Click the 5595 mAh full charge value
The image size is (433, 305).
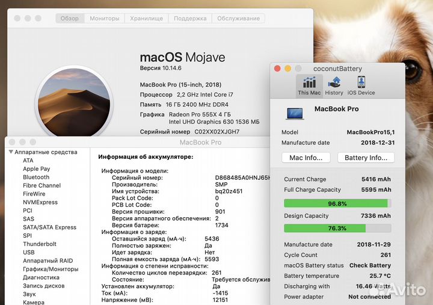click(x=376, y=189)
